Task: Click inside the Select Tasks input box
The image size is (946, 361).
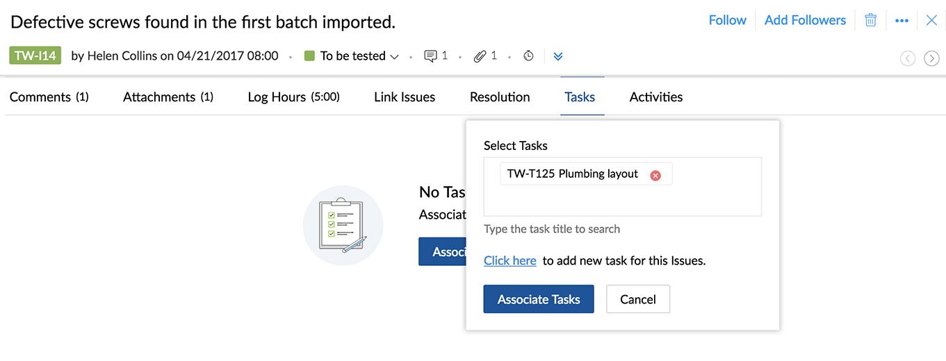Action: [623, 187]
